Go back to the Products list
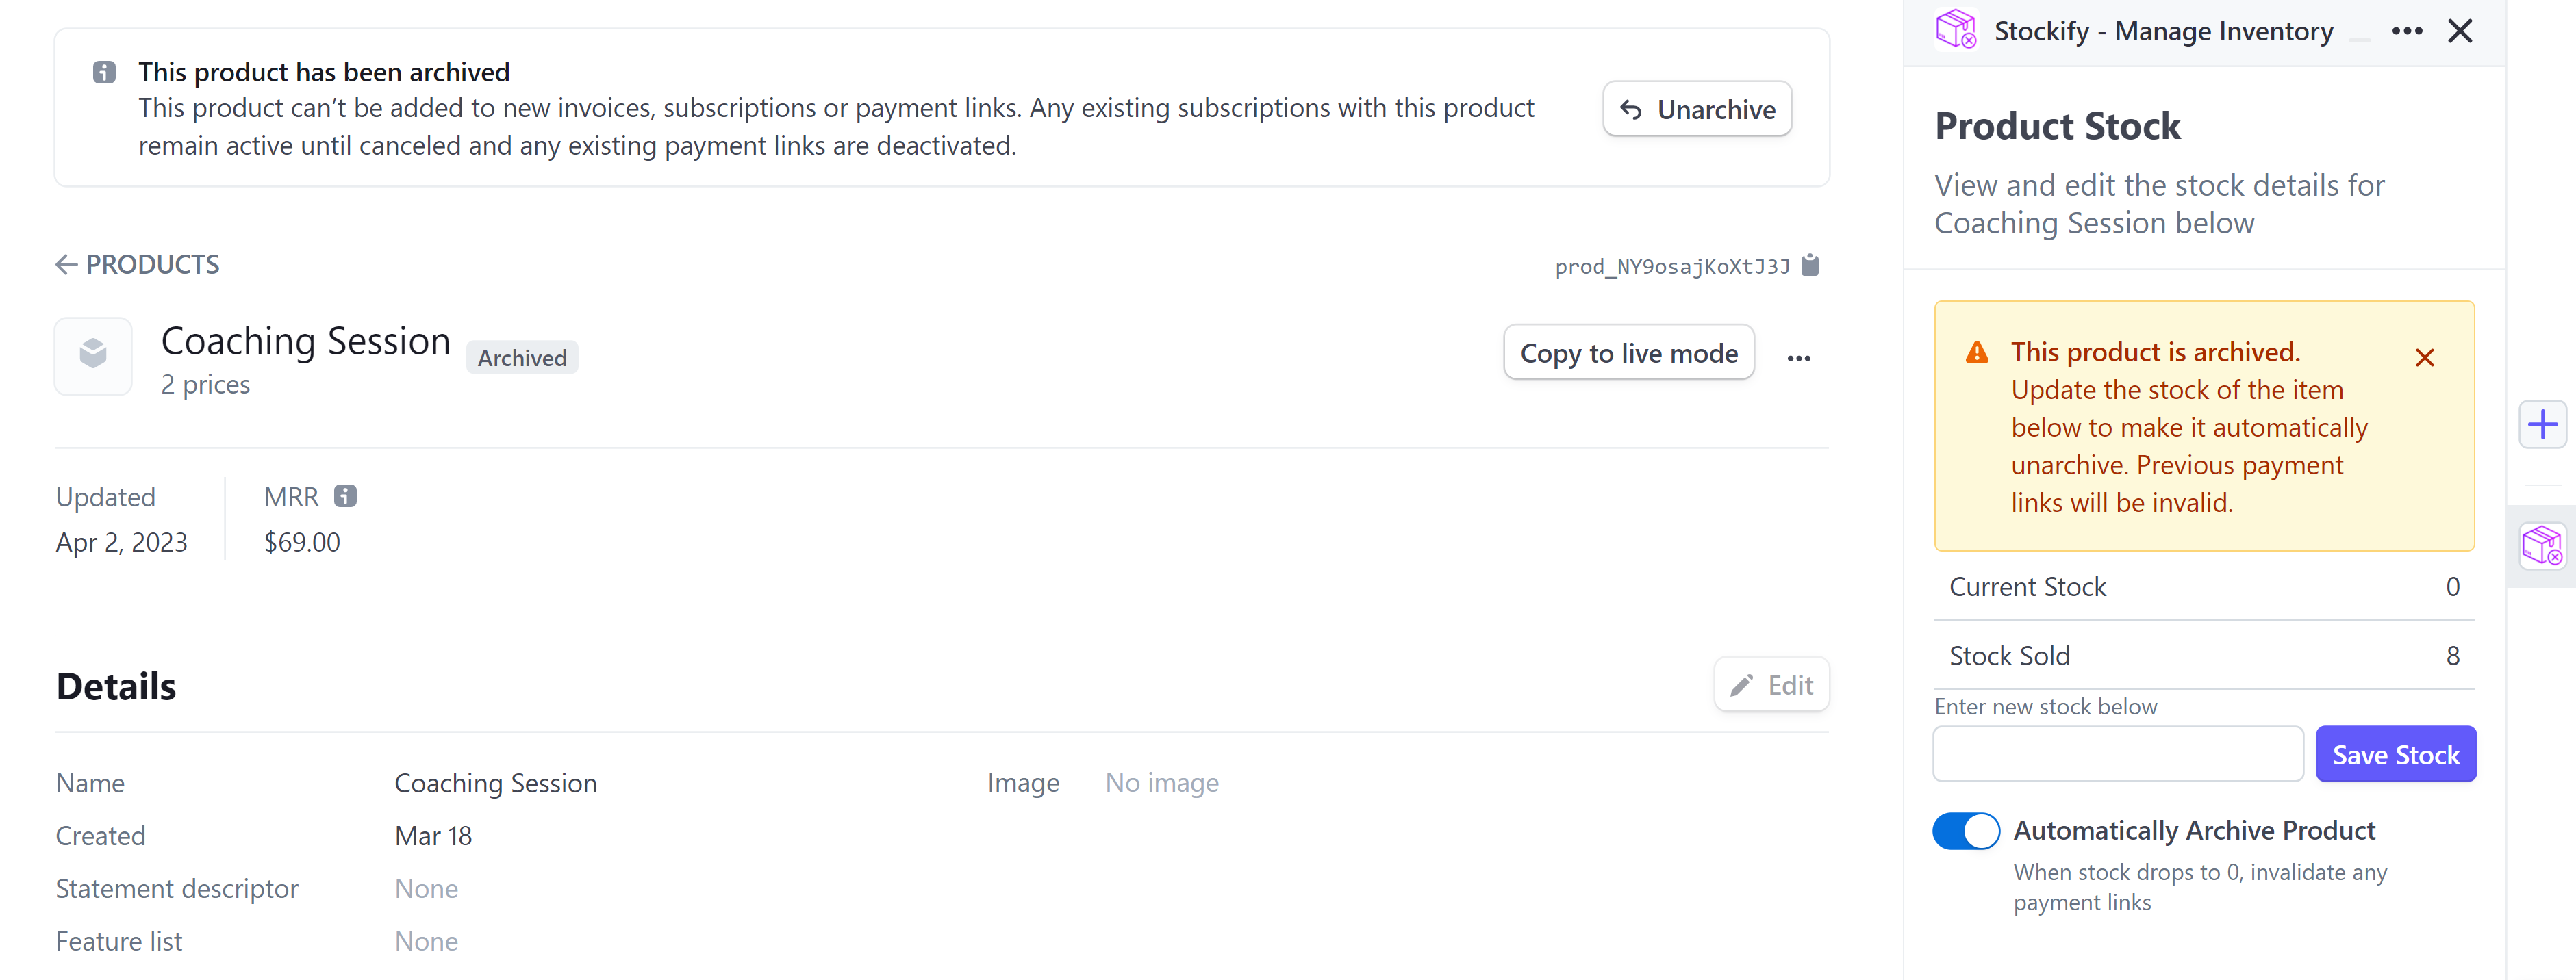Viewport: 2576px width, 980px height. [138, 265]
